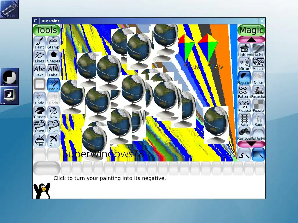Viewport: 298px width, 223px height.
Task: Print the painting
Action: (x=40, y=141)
